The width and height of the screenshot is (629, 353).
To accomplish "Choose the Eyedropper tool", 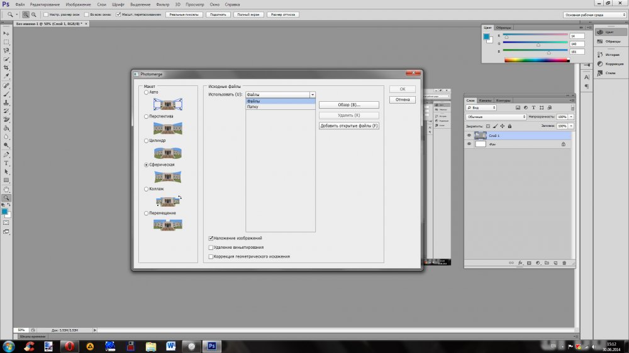I will (6, 76).
